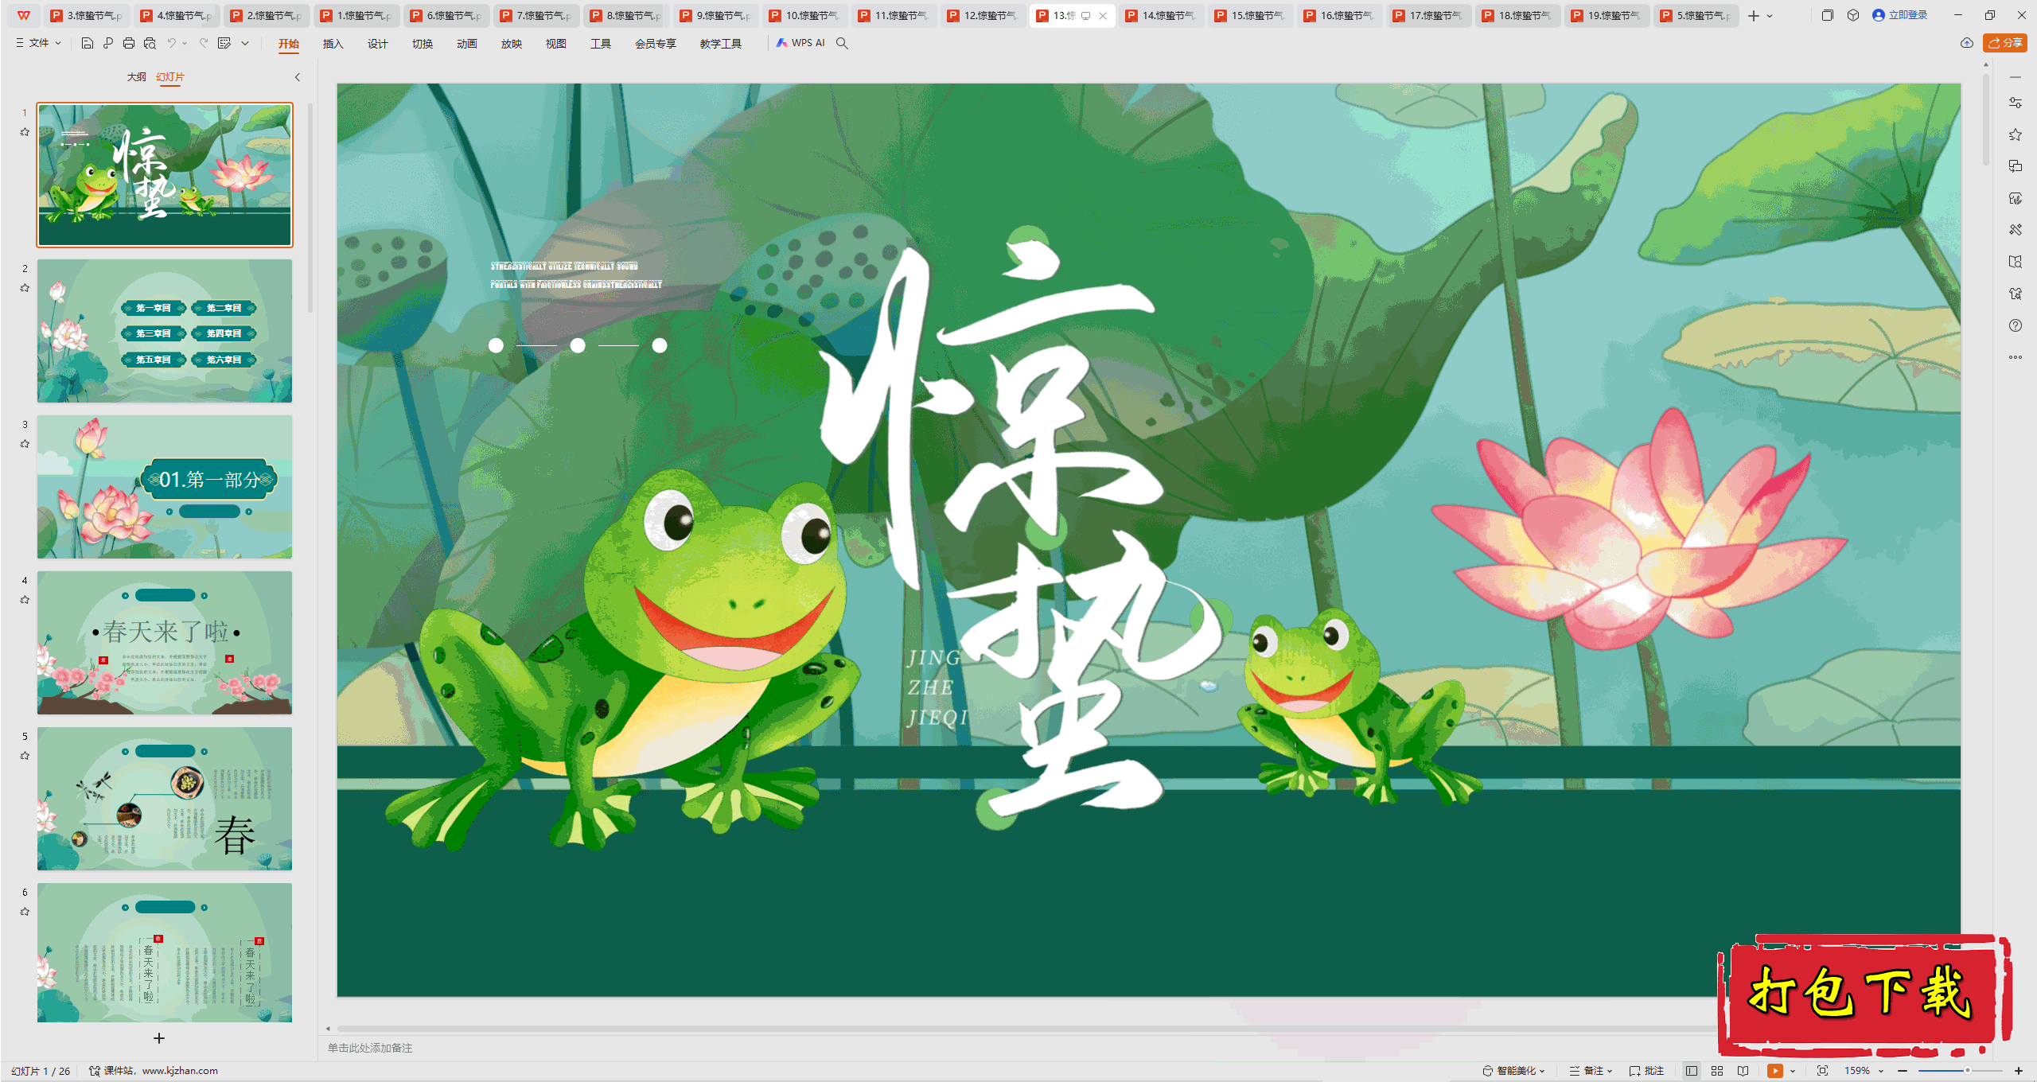
Task: Select slide 5 春 thumbnail
Action: coord(165,799)
